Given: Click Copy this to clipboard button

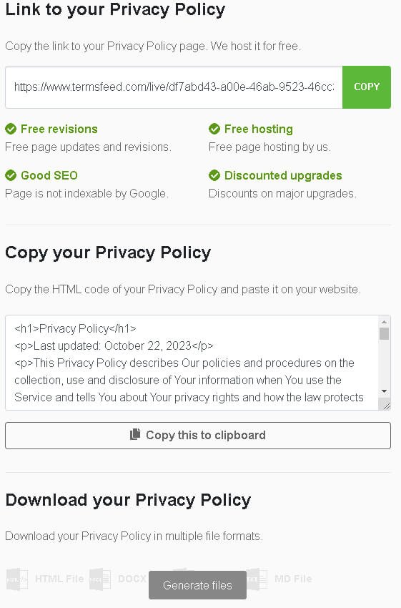Looking at the screenshot, I should pyautogui.click(x=198, y=436).
